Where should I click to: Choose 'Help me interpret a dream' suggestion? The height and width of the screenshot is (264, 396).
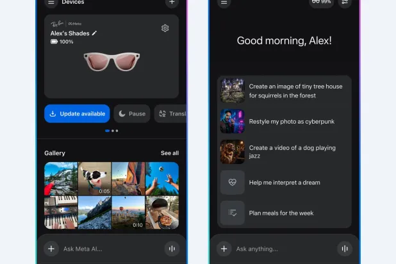point(285,183)
